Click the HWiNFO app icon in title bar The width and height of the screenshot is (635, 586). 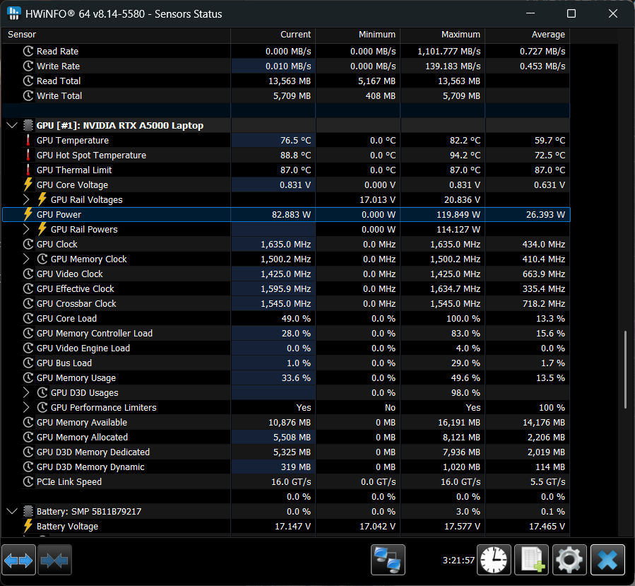click(13, 13)
